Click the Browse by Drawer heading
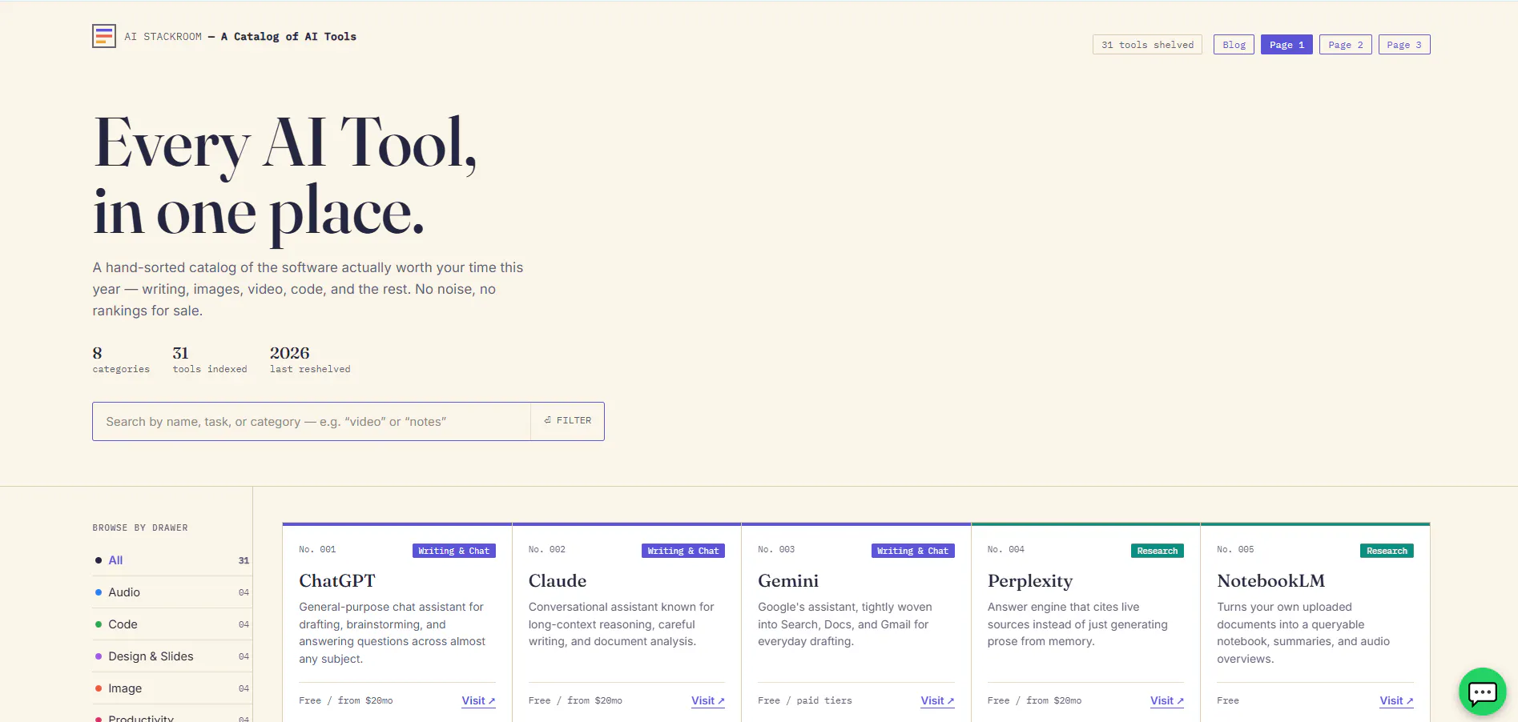1518x722 pixels. 140,528
